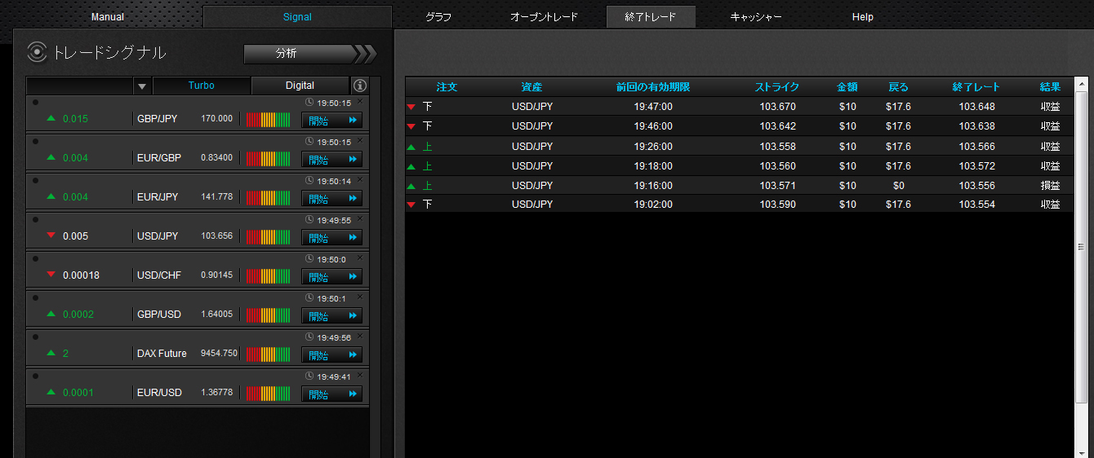Click the red down arrow for USD/JPY signal
Screen dimensions: 1094x458
[51, 236]
